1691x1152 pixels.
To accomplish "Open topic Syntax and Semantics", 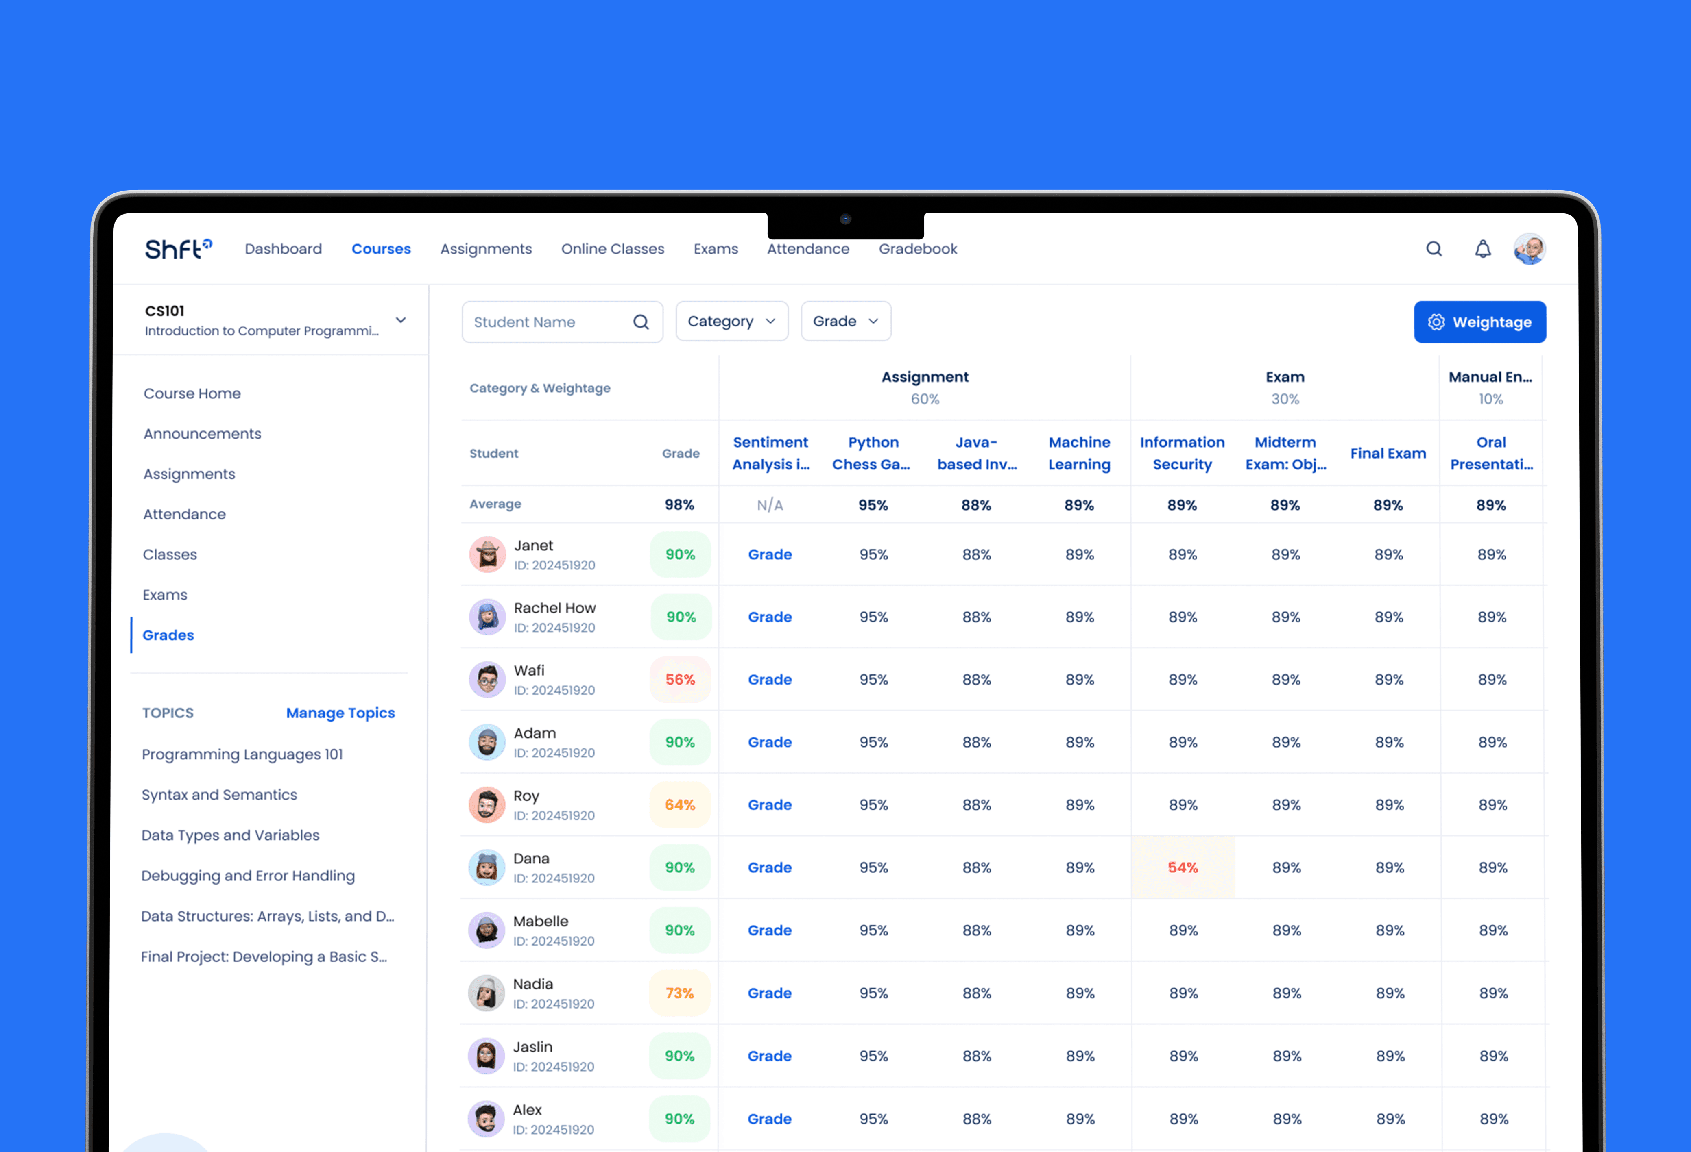I will [219, 795].
